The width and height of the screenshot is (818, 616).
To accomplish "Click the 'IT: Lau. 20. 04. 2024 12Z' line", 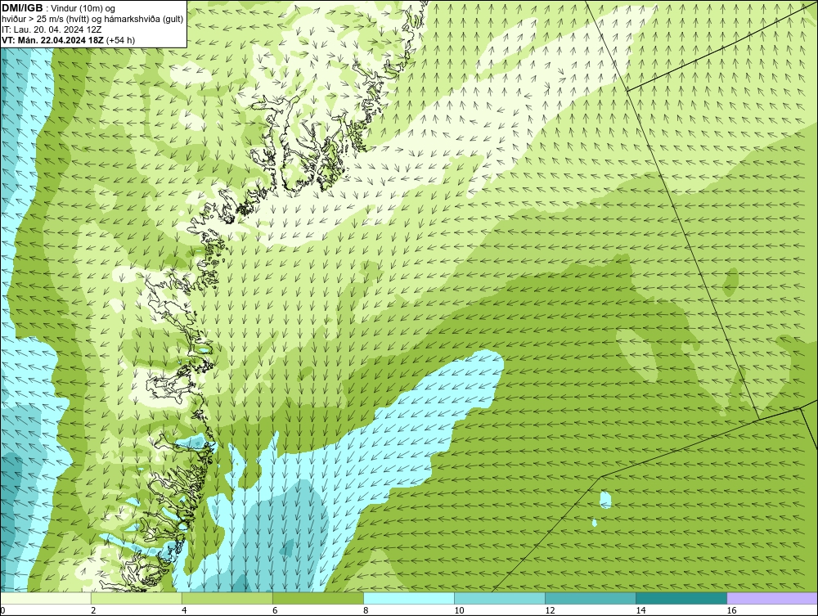I will (52, 29).
